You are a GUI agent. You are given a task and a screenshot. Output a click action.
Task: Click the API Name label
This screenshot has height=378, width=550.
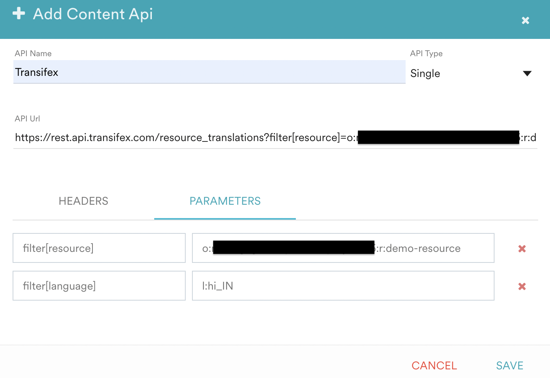(33, 53)
